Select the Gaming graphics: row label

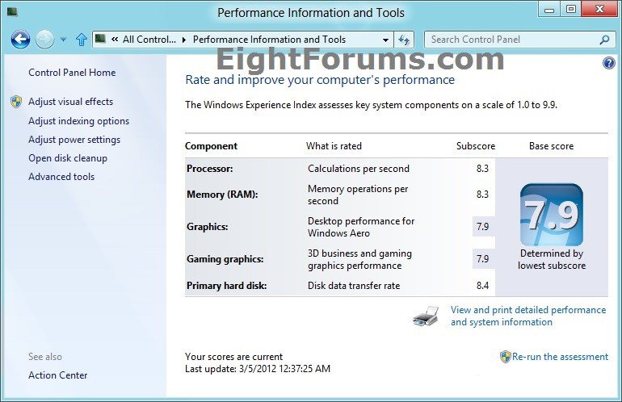[x=225, y=259]
